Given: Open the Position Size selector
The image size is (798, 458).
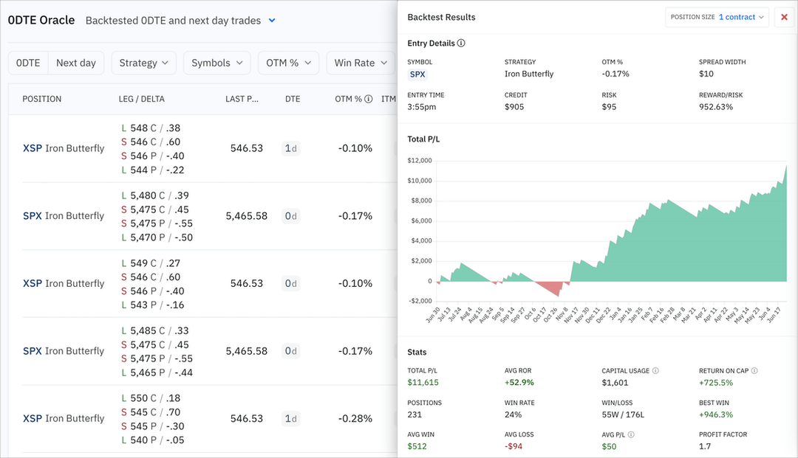Looking at the screenshot, I should point(741,17).
